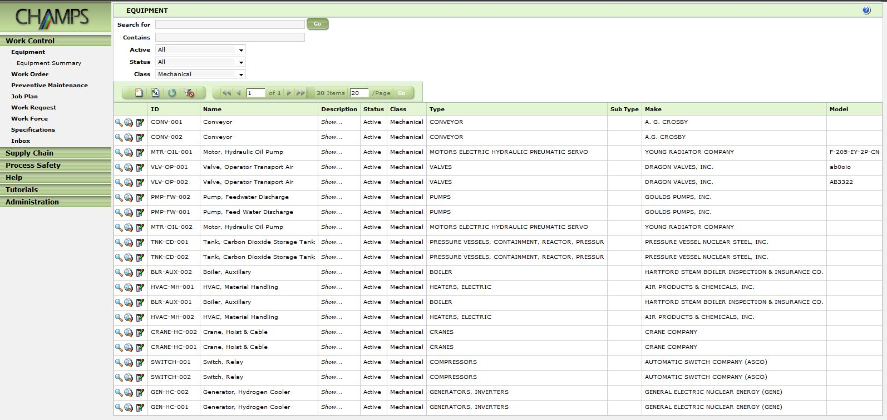Viewport: 887px width, 420px height.
Task: Open Work Order in sidebar
Action: (x=30, y=74)
